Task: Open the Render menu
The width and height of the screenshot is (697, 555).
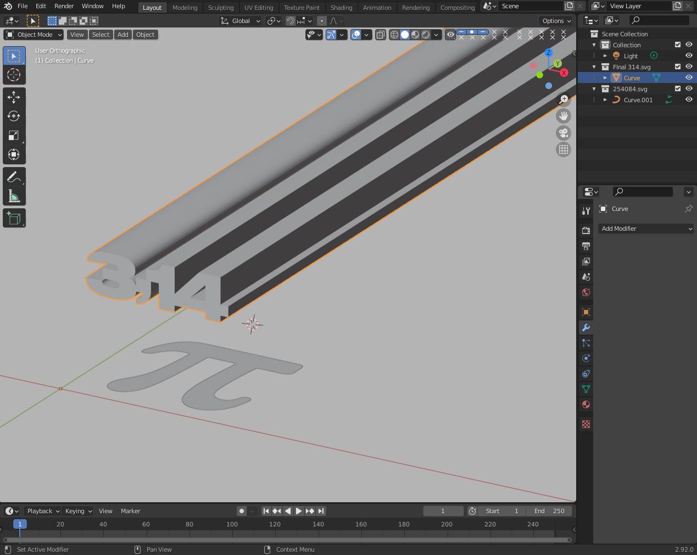Action: [64, 6]
